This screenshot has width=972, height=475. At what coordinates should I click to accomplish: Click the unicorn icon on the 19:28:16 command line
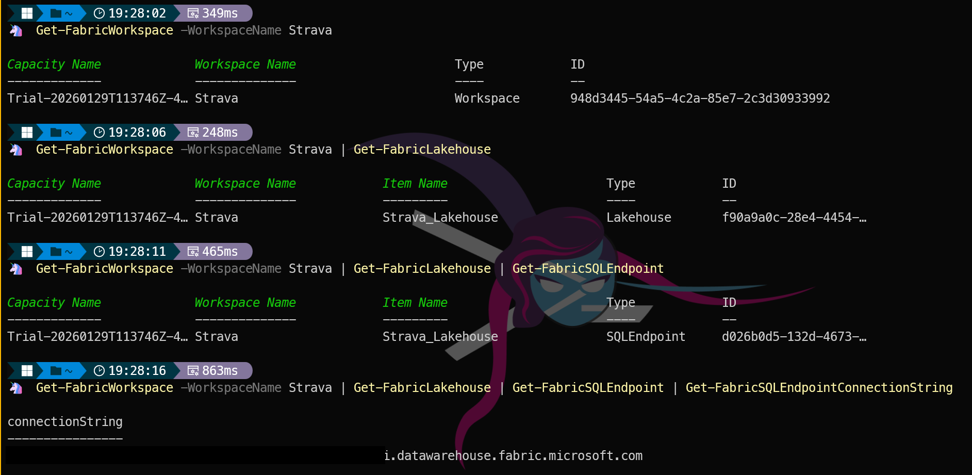pyautogui.click(x=16, y=388)
